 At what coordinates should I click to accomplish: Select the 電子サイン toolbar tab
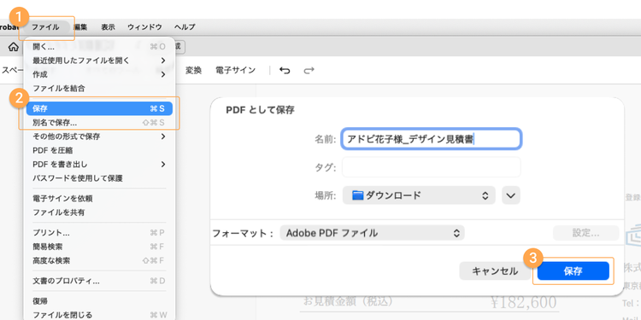236,70
